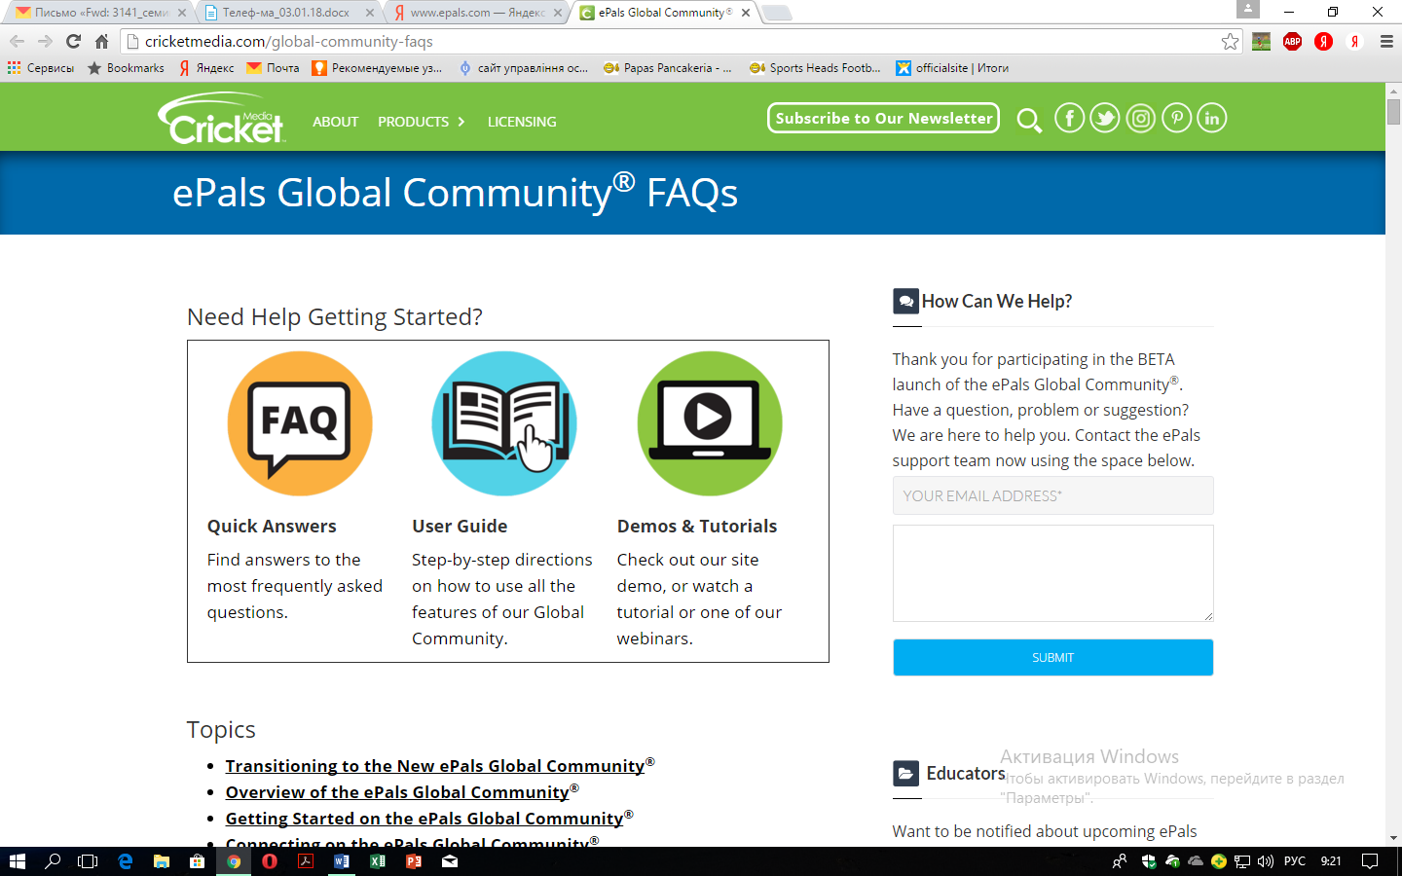This screenshot has height=876, width=1402.
Task: Open the Bookmarks folder in bookmarks bar
Action: click(x=126, y=68)
